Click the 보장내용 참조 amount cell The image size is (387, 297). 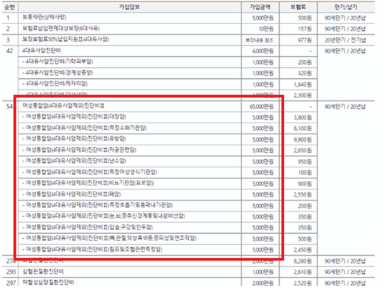260,40
